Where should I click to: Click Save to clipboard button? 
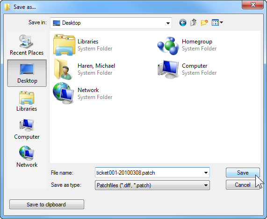tap(47, 204)
